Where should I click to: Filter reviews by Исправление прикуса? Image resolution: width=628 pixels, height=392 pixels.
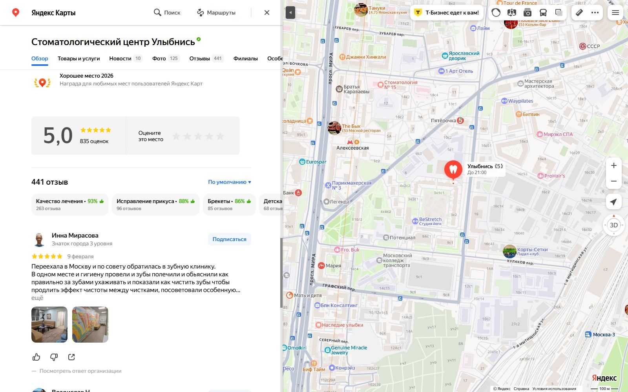[155, 205]
